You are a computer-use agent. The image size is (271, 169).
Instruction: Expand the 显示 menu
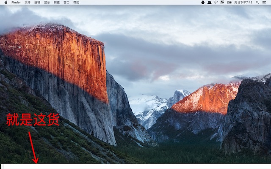click(47, 2)
